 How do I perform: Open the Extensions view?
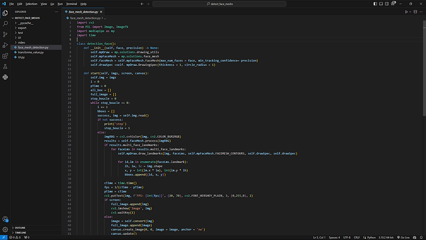point(5,56)
